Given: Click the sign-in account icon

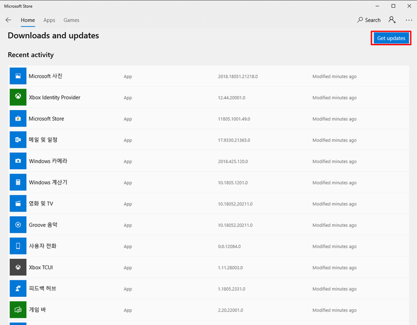Looking at the screenshot, I should click(392, 20).
